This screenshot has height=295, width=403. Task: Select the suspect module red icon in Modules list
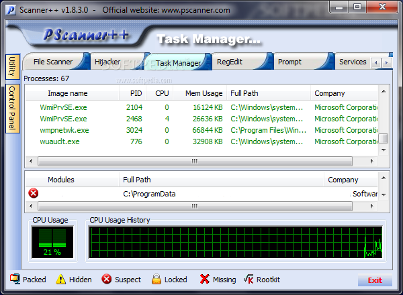tap(34, 193)
